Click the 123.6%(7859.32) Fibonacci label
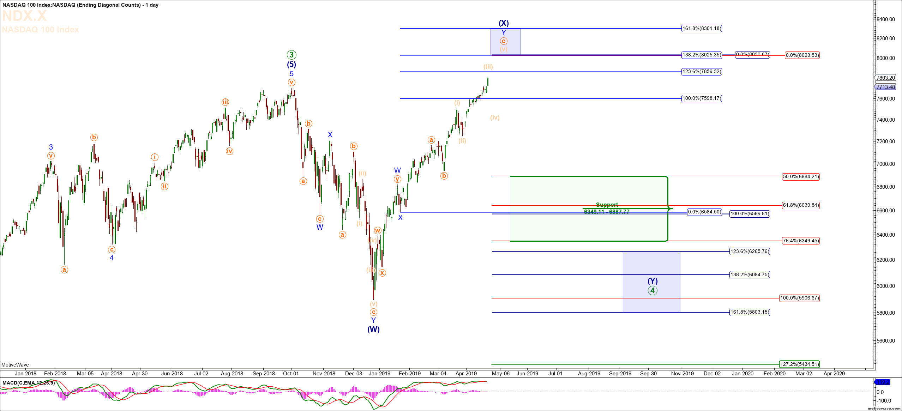Screen dimensions: 902x411 click(702, 72)
